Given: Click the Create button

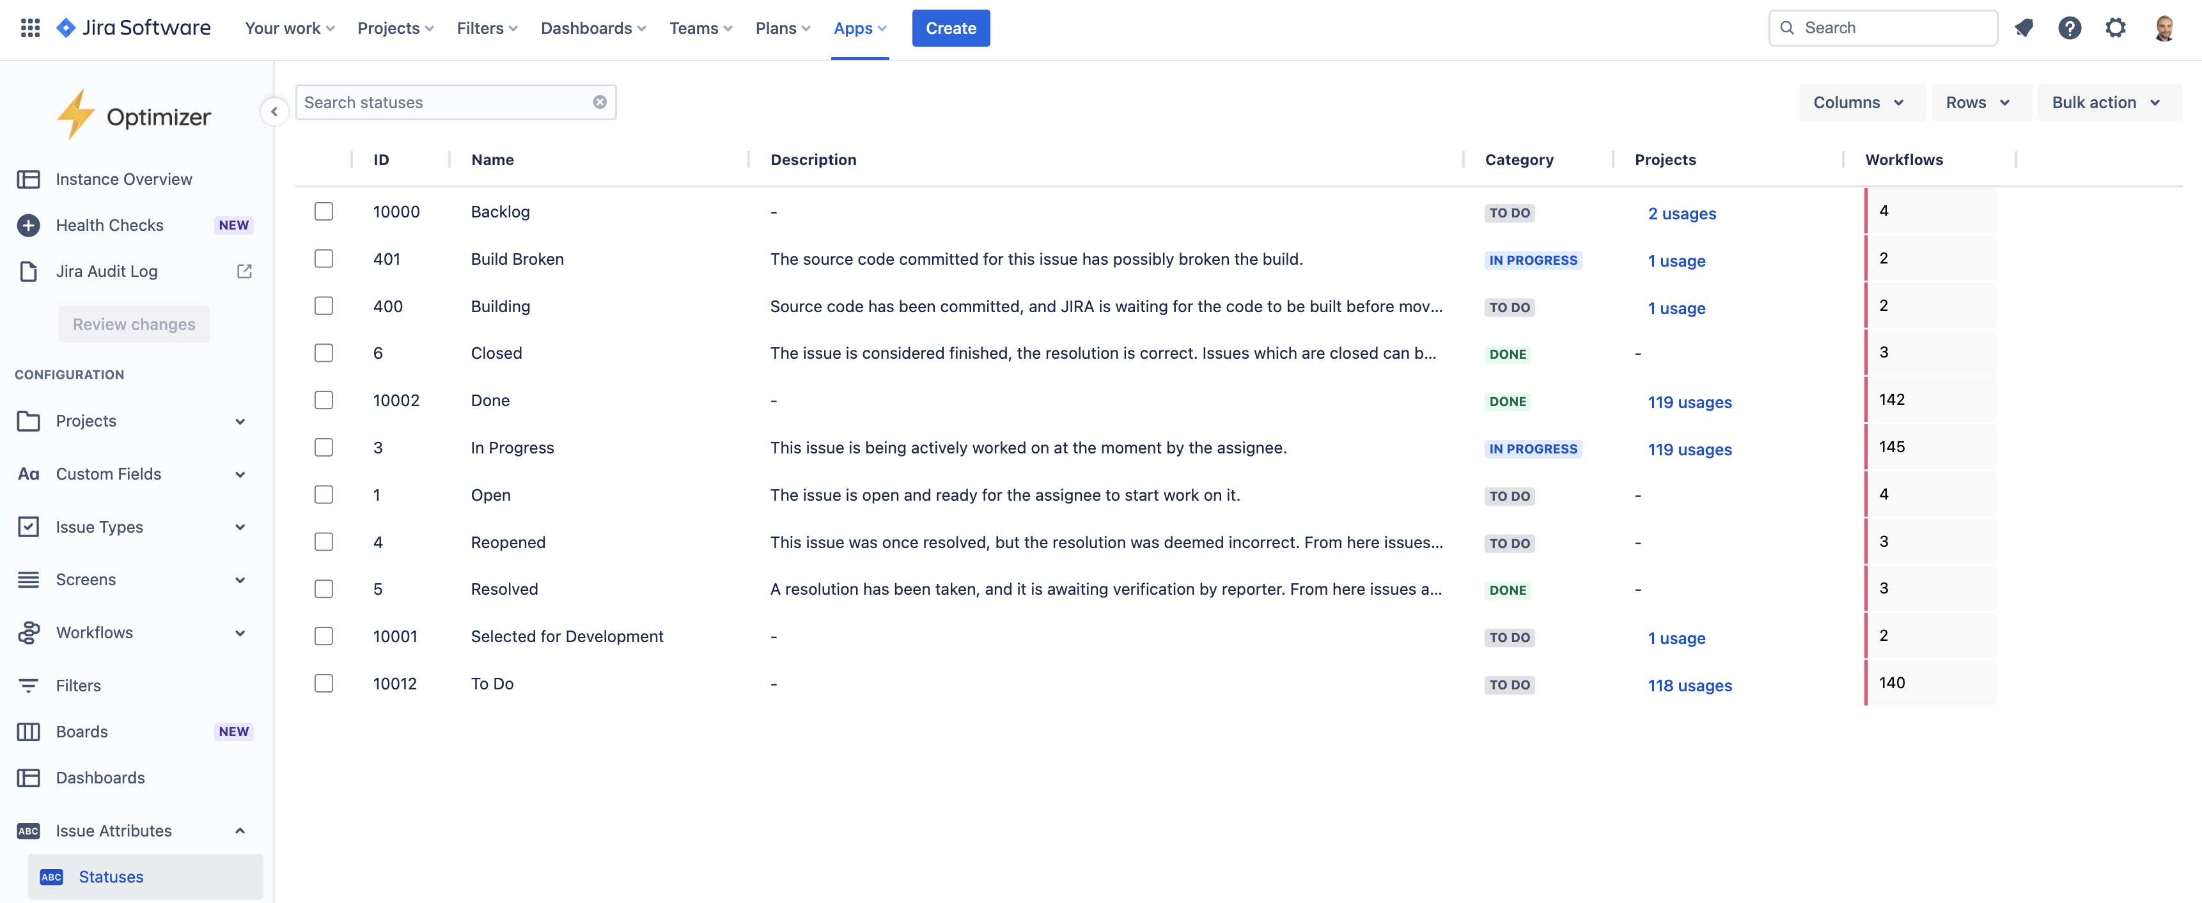Looking at the screenshot, I should (951, 28).
